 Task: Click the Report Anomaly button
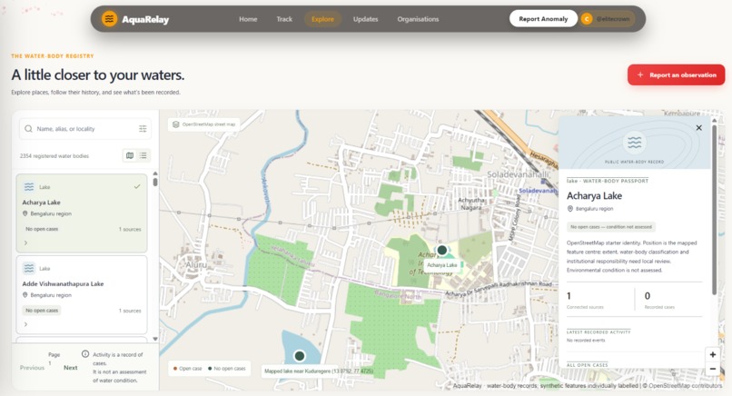click(543, 19)
